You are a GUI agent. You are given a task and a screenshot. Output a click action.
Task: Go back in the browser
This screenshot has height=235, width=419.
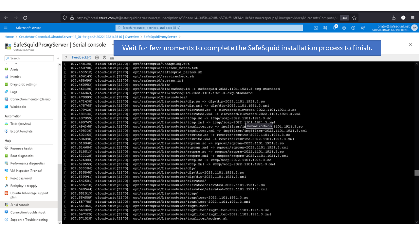coord(6,18)
